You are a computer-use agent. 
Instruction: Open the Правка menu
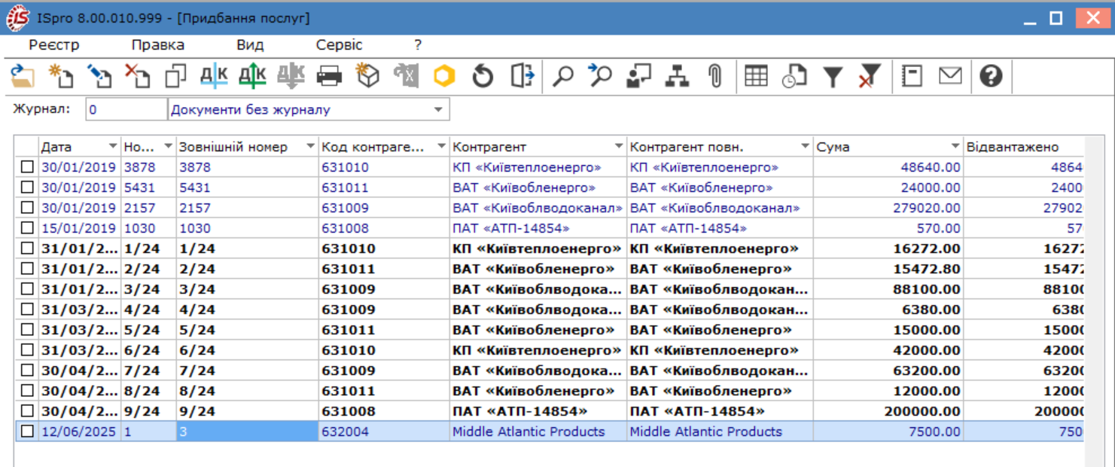pyautogui.click(x=158, y=45)
